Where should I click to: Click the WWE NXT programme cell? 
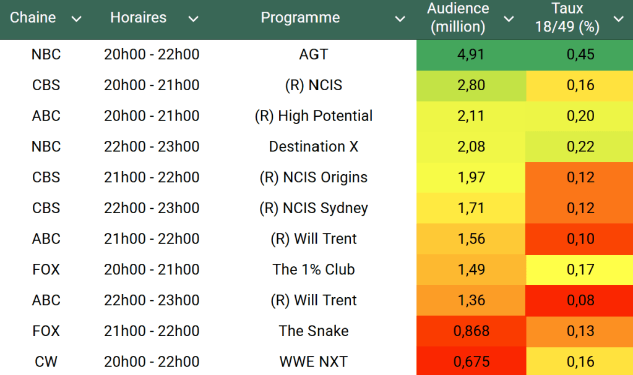313,361
